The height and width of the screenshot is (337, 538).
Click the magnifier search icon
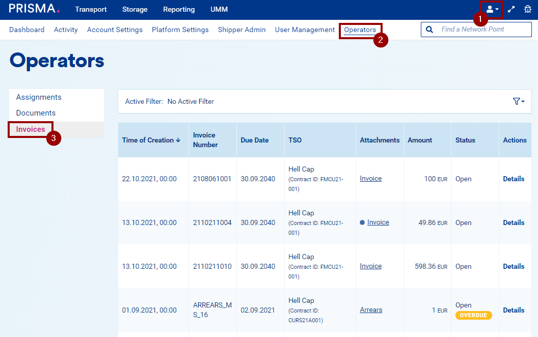point(429,30)
